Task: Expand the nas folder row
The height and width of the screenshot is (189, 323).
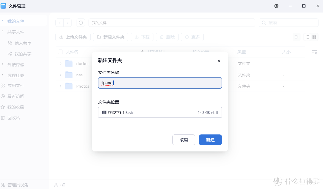Action: coord(60,75)
